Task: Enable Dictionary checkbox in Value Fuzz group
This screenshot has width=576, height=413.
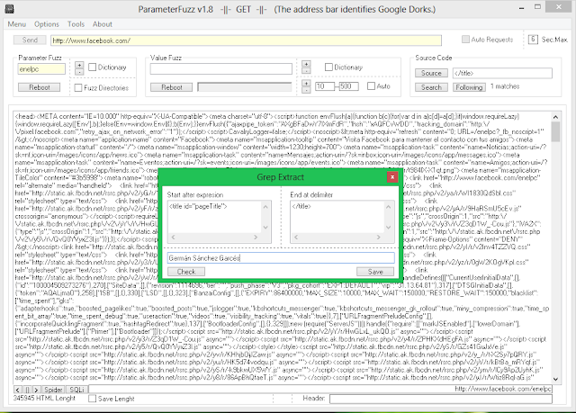Action: click(328, 67)
